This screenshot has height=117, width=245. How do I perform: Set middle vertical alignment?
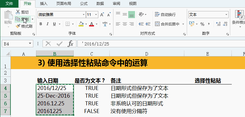pyautogui.click(x=125, y=15)
